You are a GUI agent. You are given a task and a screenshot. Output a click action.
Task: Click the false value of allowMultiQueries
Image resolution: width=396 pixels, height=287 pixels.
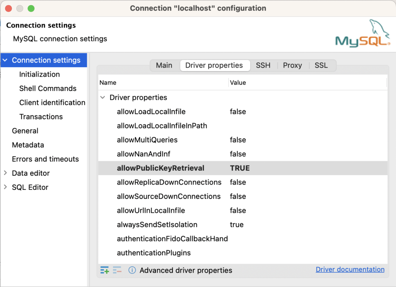tap(238, 140)
